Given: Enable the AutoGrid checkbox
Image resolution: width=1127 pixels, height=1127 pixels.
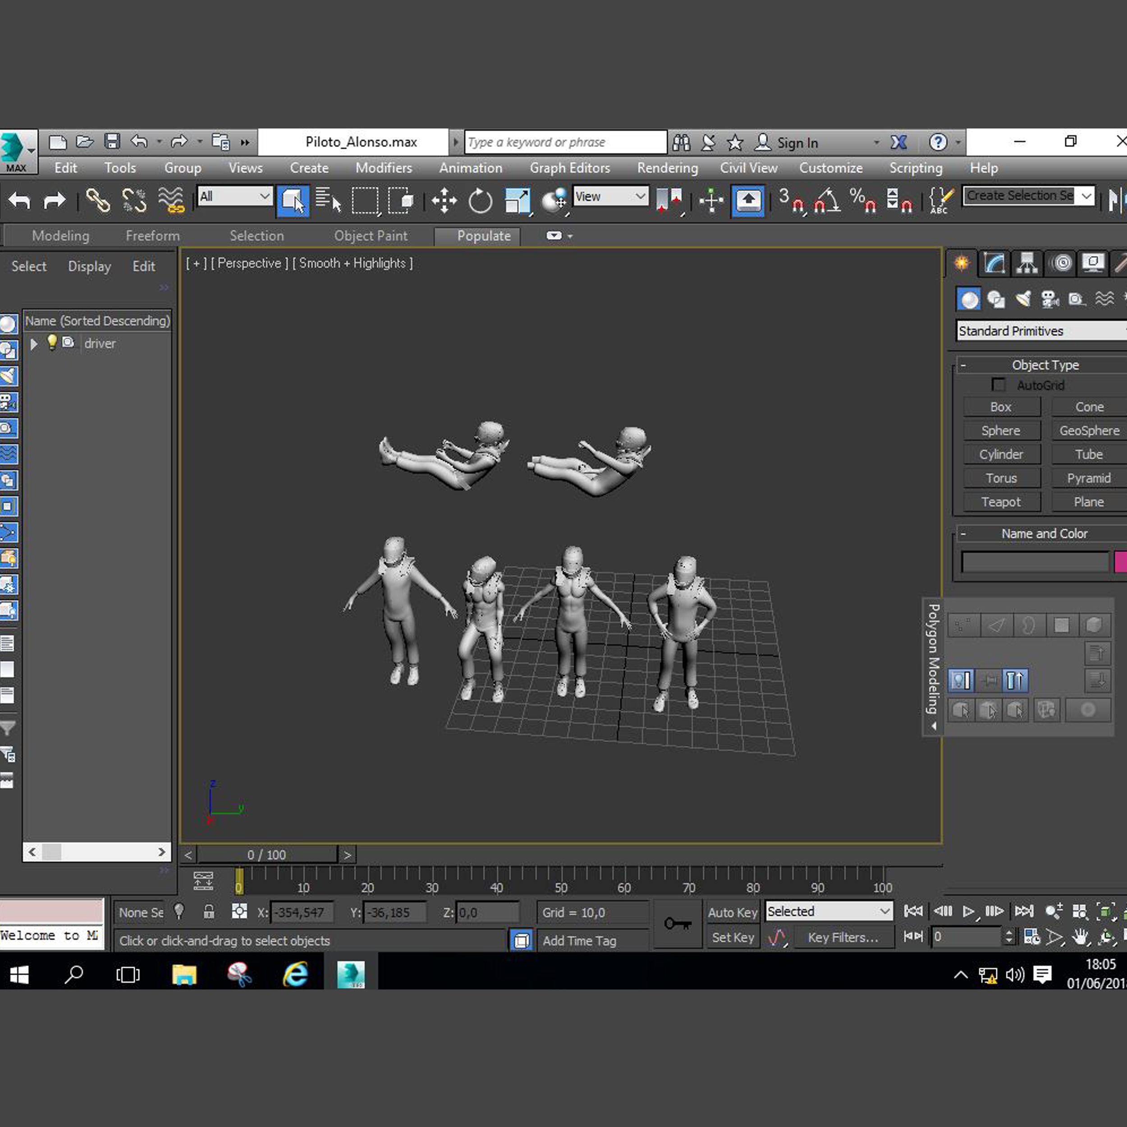Looking at the screenshot, I should (999, 385).
